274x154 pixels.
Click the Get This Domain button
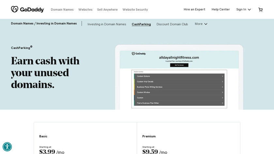coord(179,65)
